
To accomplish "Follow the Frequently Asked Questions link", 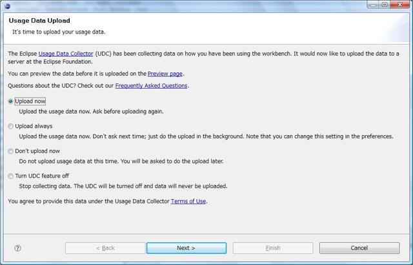I will (152, 85).
